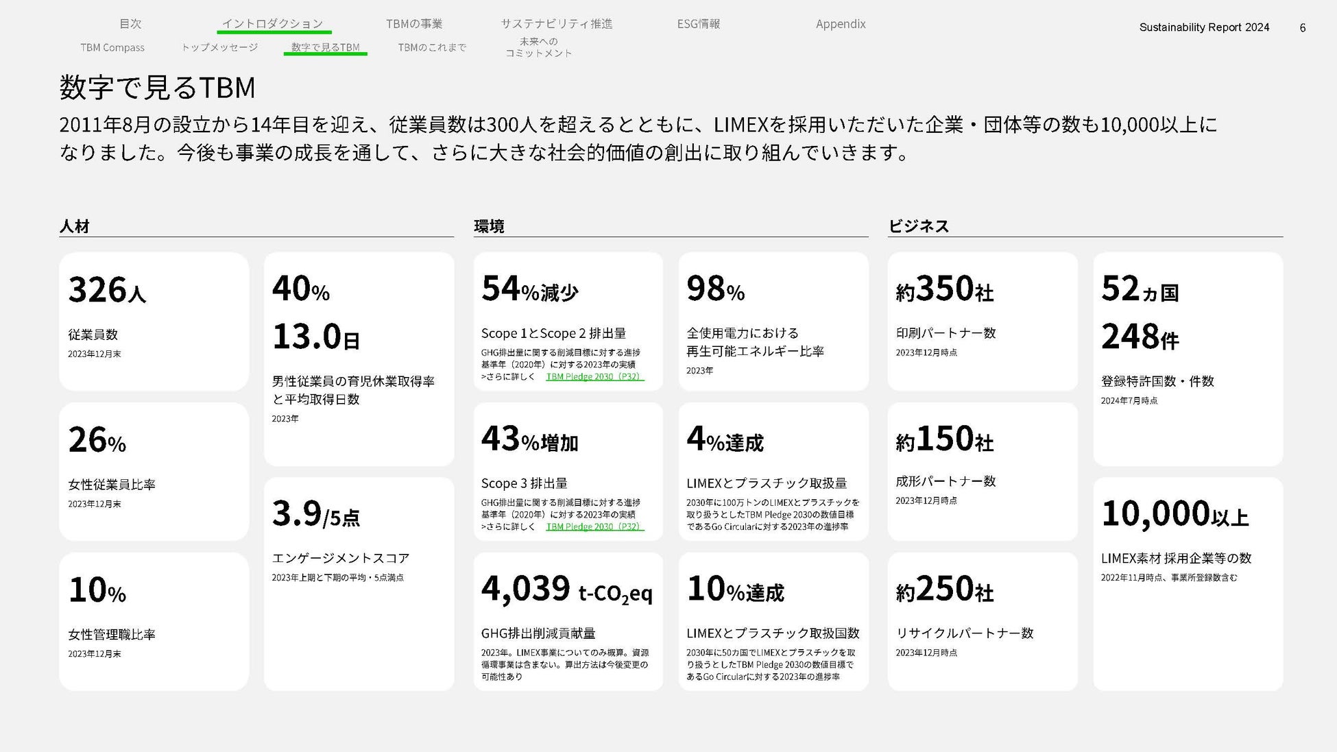Click the 98% renewable energy card

[773, 321]
